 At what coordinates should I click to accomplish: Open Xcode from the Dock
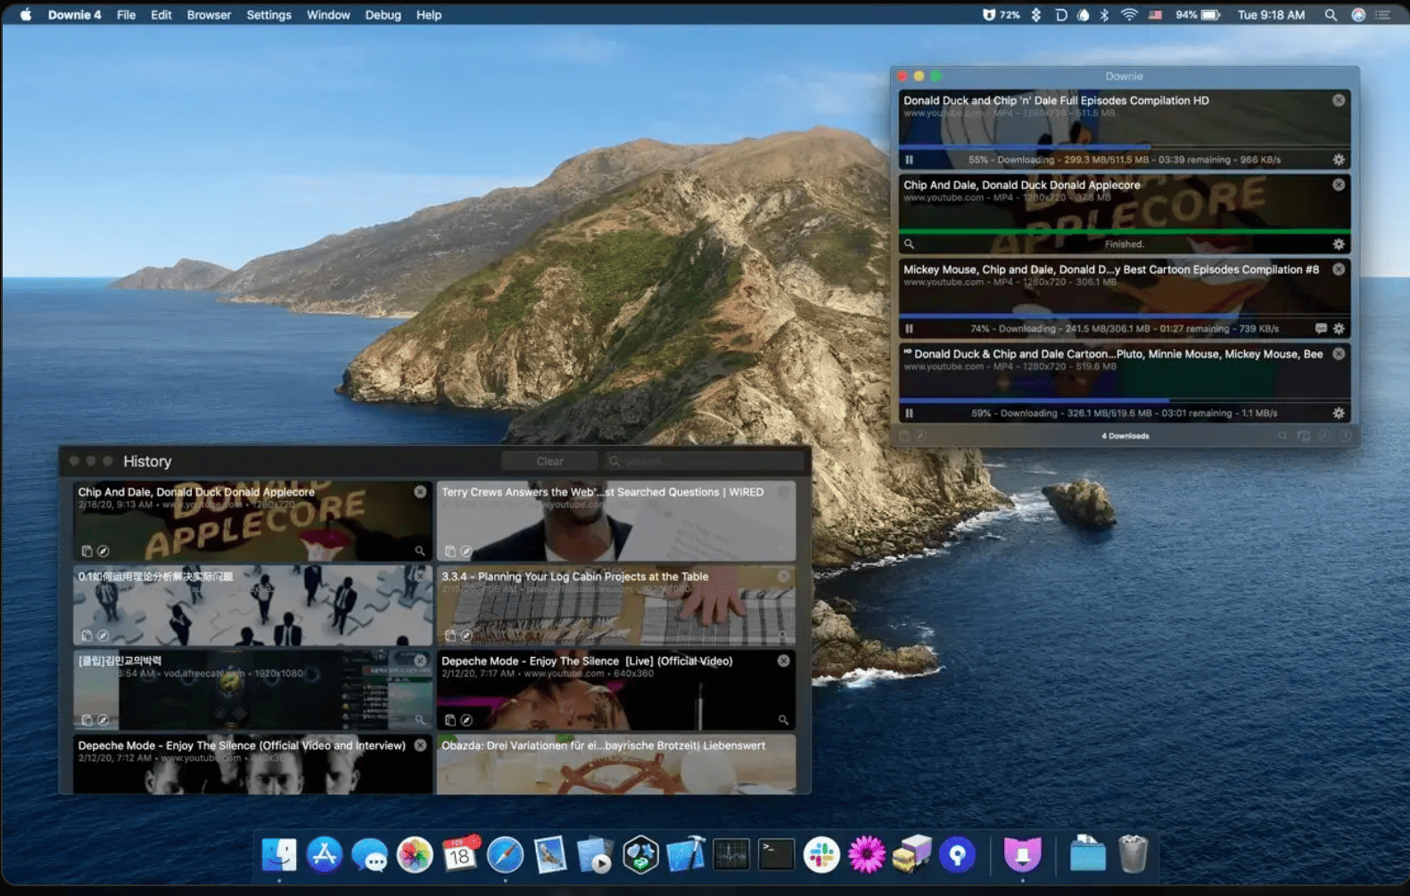point(685,855)
